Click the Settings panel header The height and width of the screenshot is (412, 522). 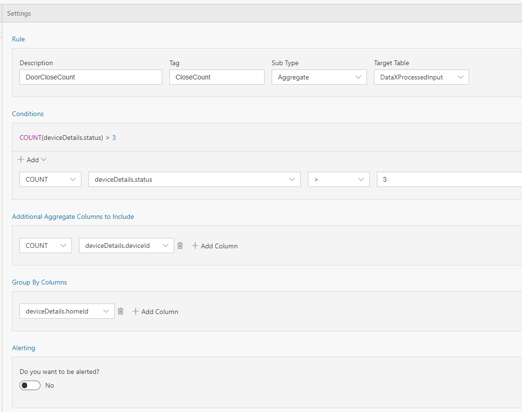tap(19, 13)
